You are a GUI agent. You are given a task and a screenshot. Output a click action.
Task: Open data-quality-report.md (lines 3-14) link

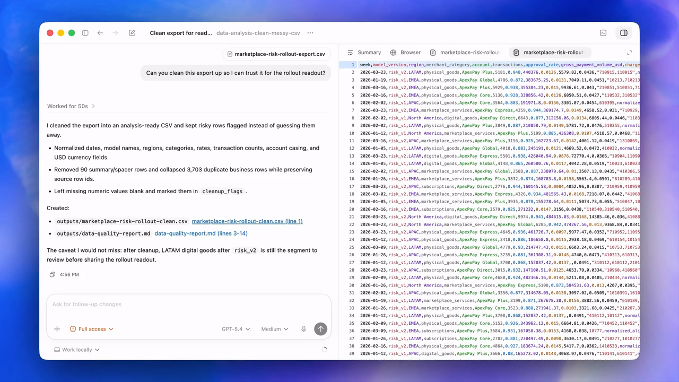pos(201,233)
